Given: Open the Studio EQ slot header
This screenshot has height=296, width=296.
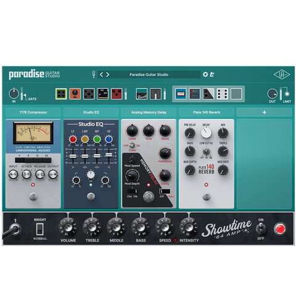Looking at the screenshot, I should coord(91,112).
